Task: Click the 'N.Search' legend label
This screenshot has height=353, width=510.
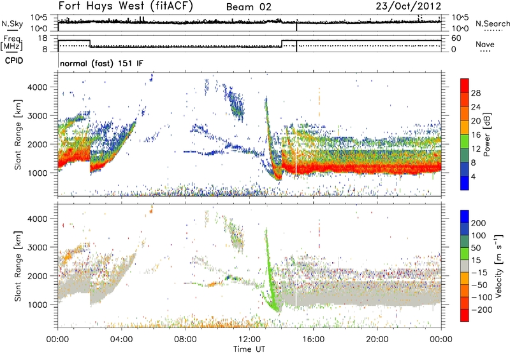Action: pyautogui.click(x=492, y=24)
